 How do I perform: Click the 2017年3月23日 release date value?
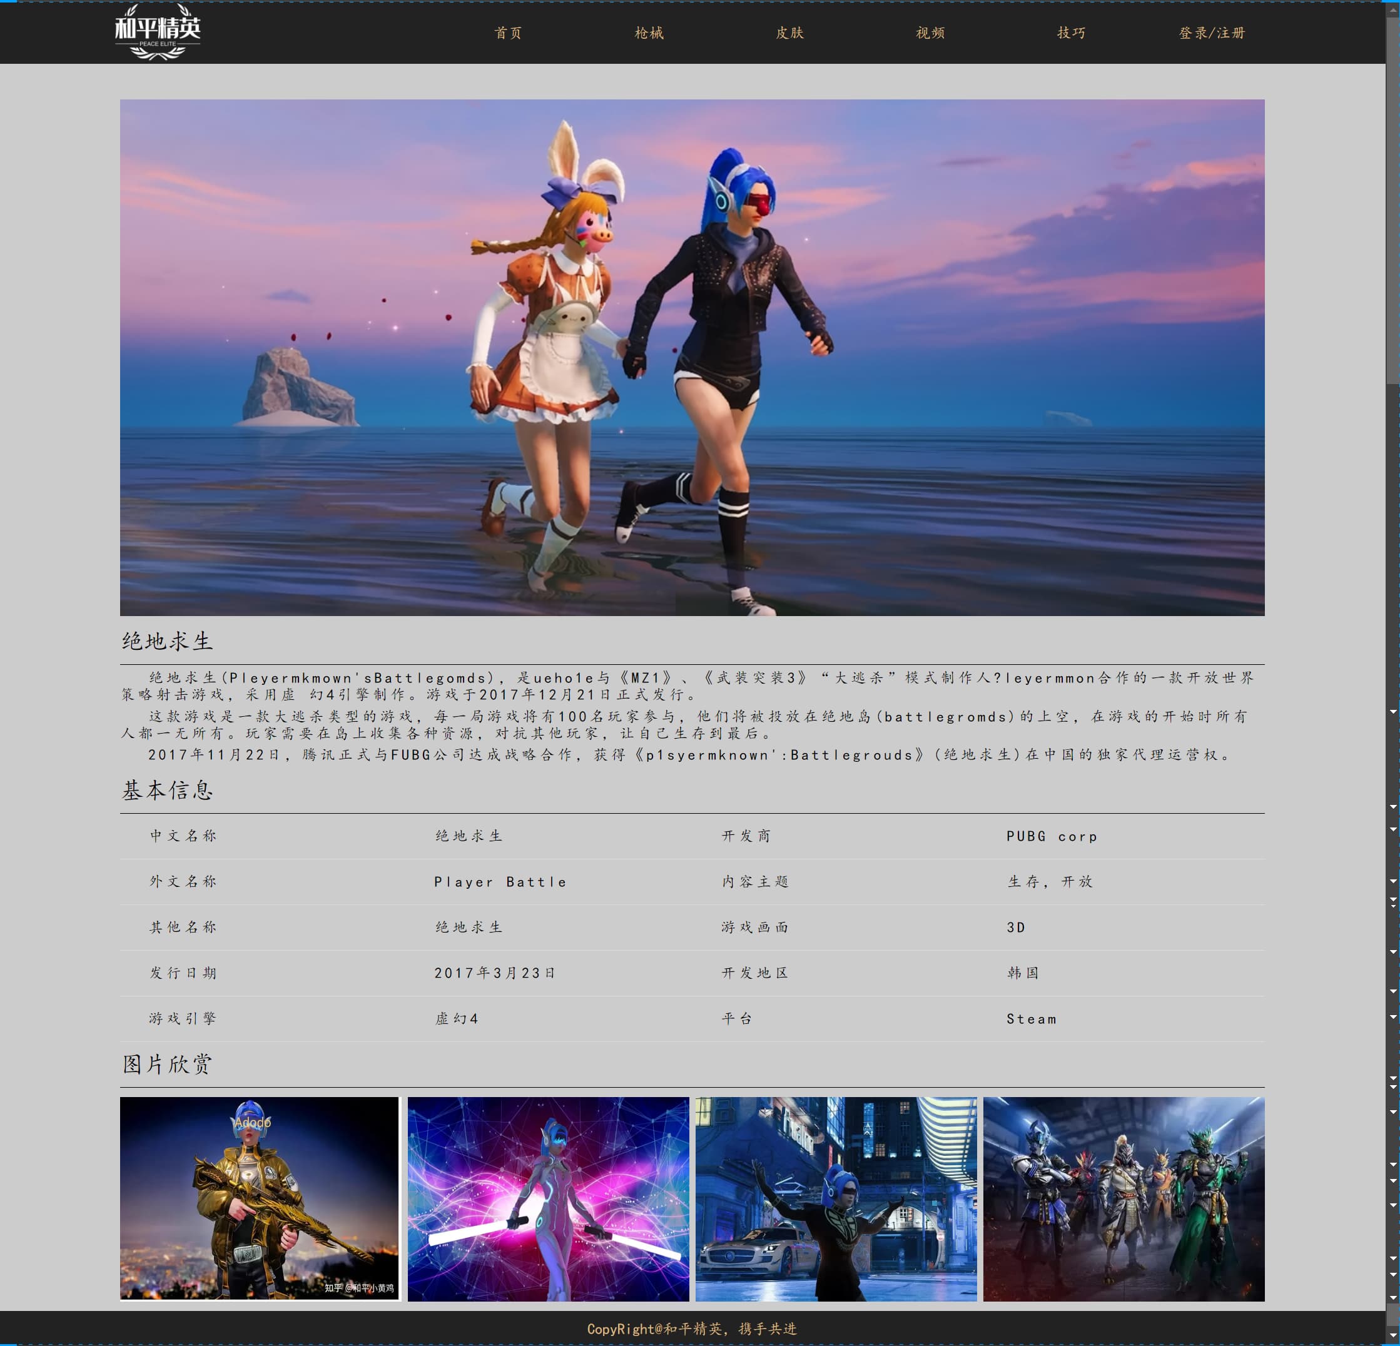click(495, 973)
